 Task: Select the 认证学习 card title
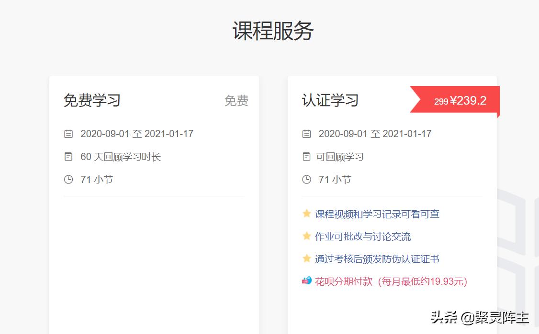(329, 101)
